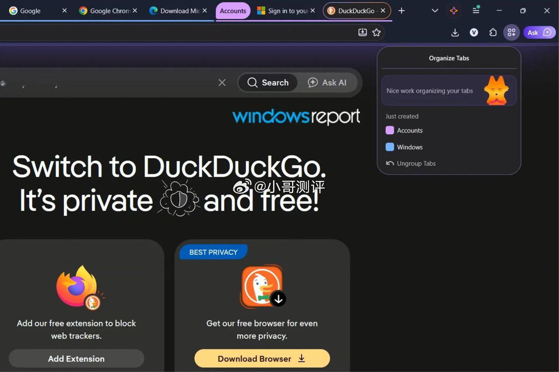Viewport: 559px width, 372px height.
Task: Expand the tab search dropdown chevron
Action: coord(435,11)
